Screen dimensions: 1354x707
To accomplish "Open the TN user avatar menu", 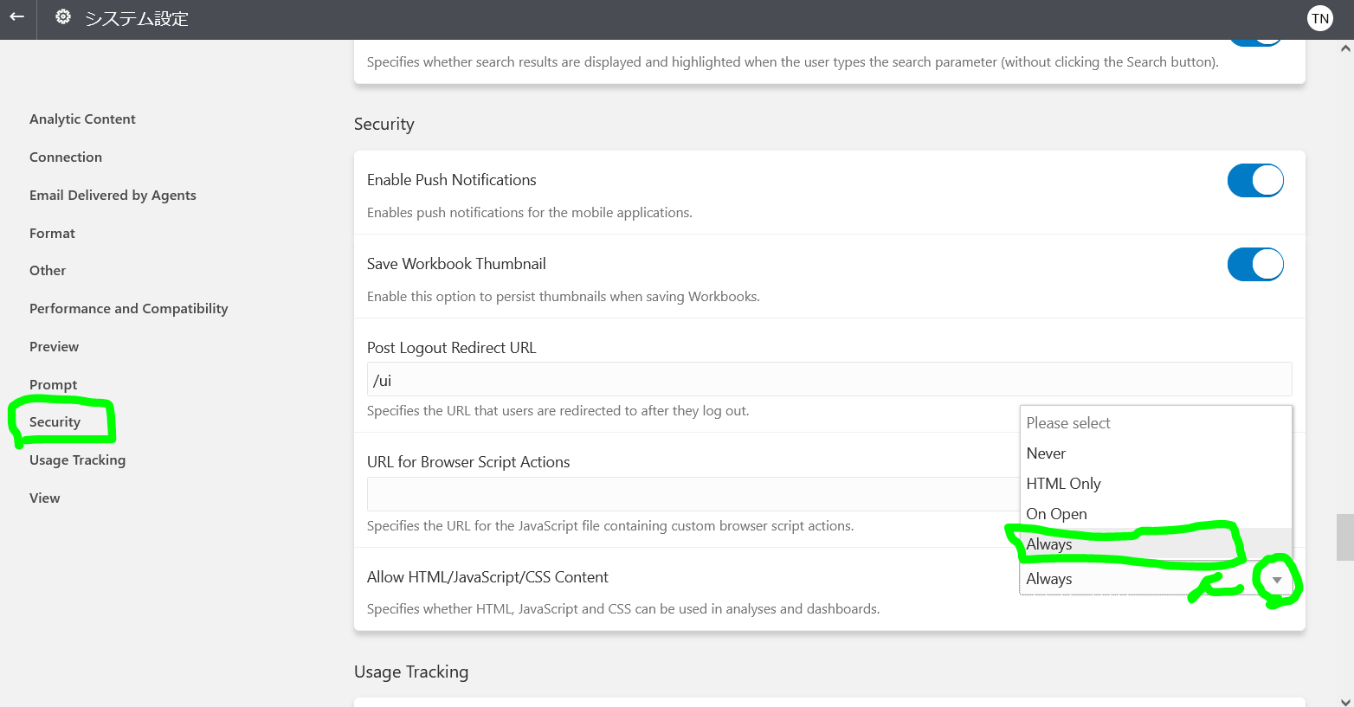I will coord(1320,17).
